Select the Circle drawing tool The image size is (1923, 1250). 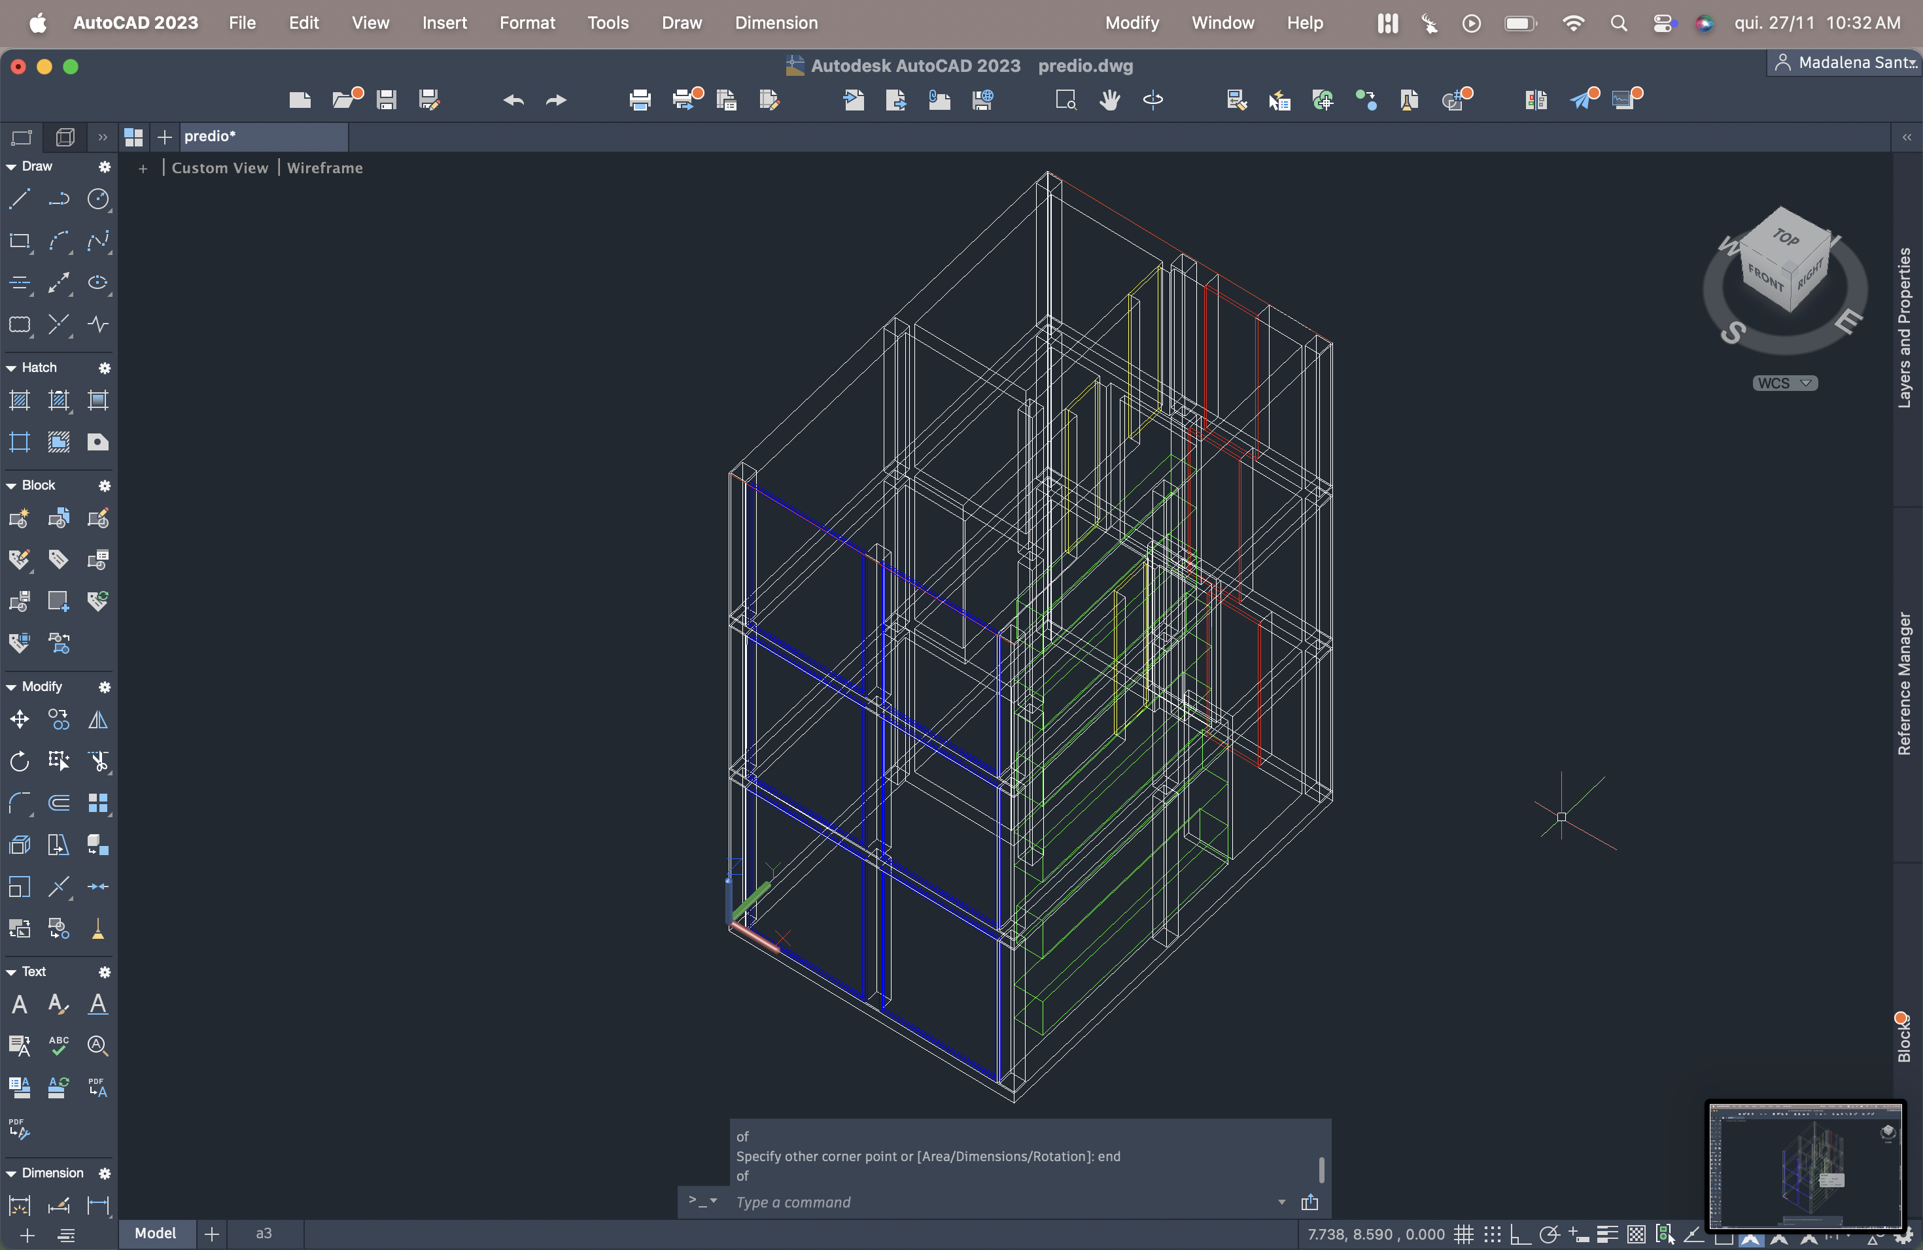97,199
